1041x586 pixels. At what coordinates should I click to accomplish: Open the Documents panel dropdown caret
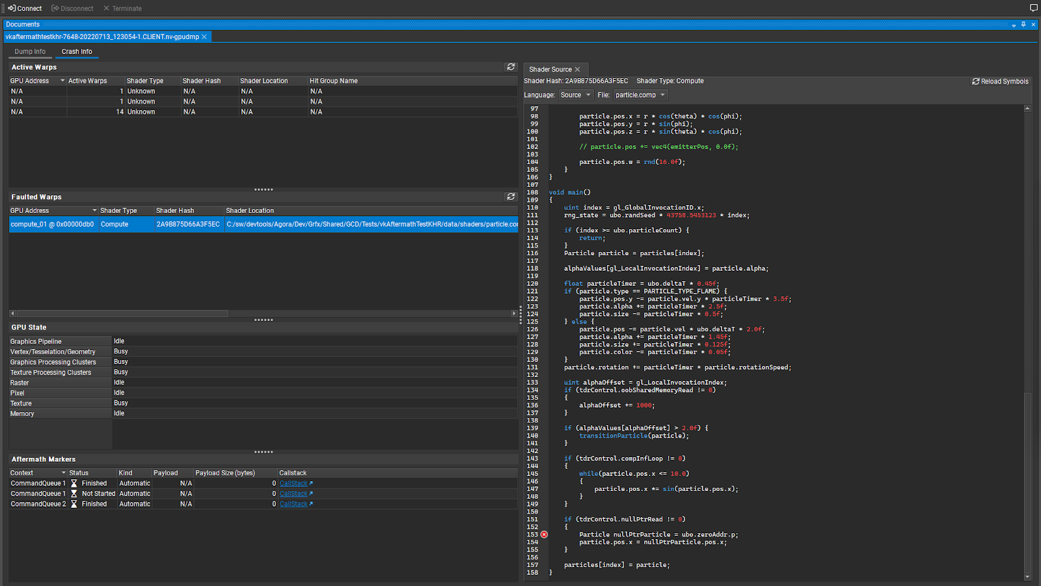click(1014, 25)
